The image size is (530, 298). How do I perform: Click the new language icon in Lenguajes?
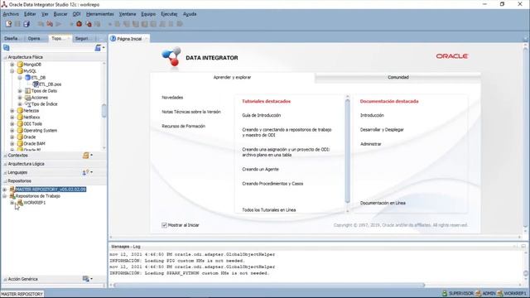(85, 172)
